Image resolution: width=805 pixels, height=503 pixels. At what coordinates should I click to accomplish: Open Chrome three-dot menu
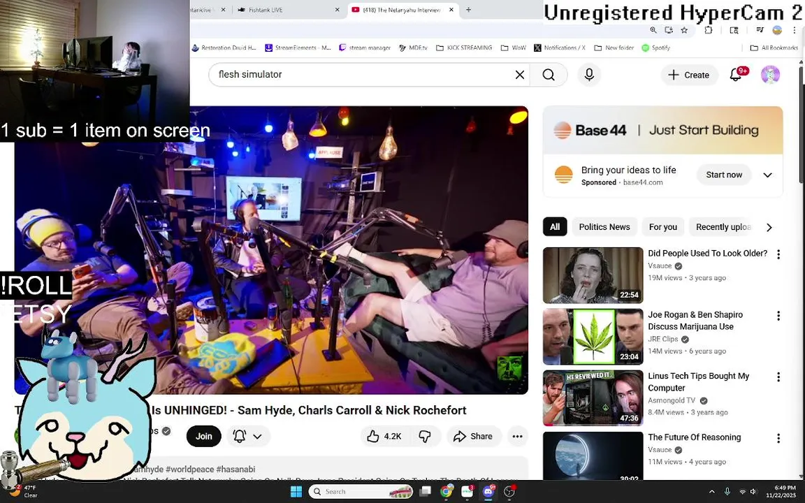point(795,30)
